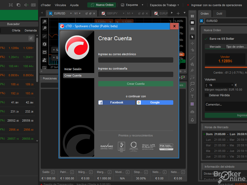This screenshot has height=185, width=247.
Task: Click the password input field
Action: (136, 75)
